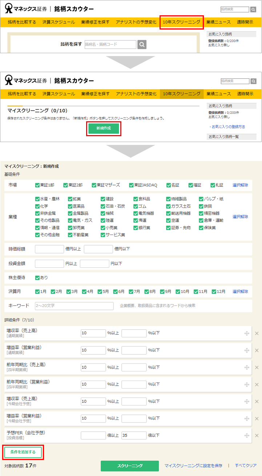262x476 pixels.
Task: Uncheck 株主優待 あり checkbox
Action: tap(37, 278)
